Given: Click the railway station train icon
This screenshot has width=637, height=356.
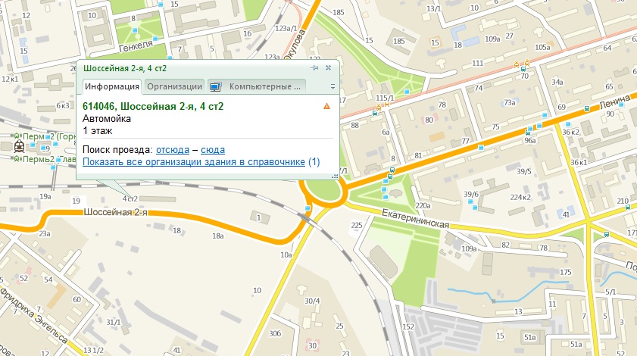Looking at the screenshot, I should pos(19,146).
